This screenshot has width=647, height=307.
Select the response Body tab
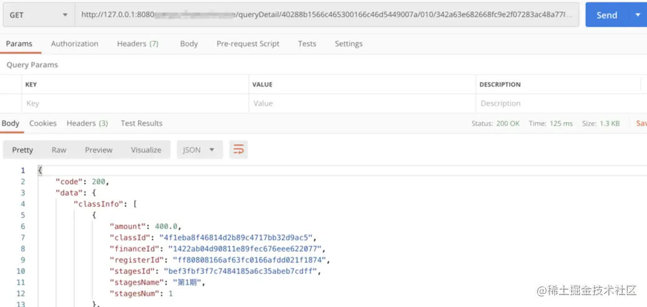tap(11, 123)
